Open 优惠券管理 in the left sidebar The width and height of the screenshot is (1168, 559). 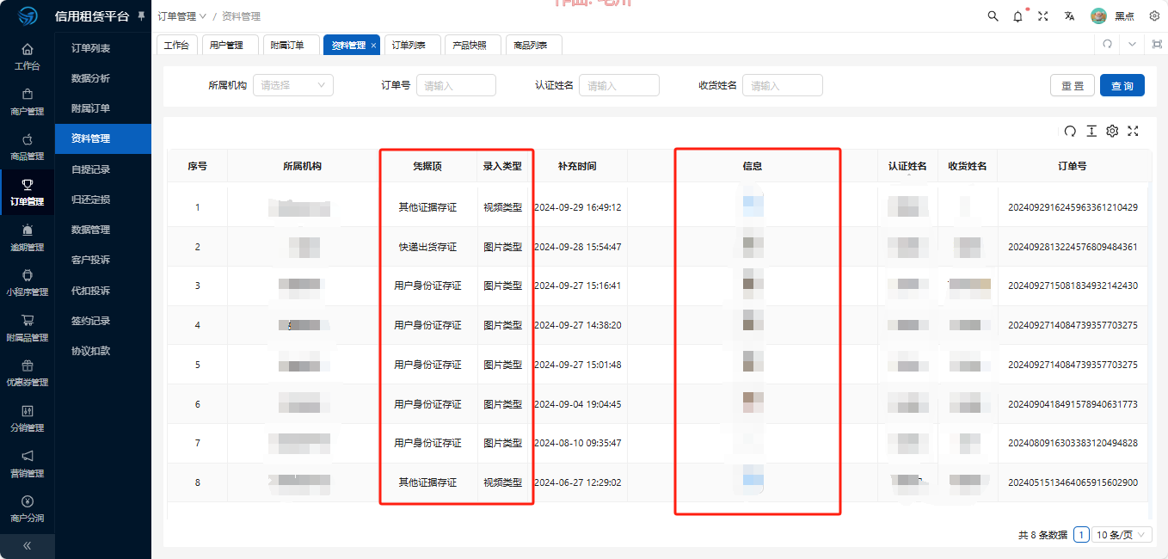tap(28, 372)
